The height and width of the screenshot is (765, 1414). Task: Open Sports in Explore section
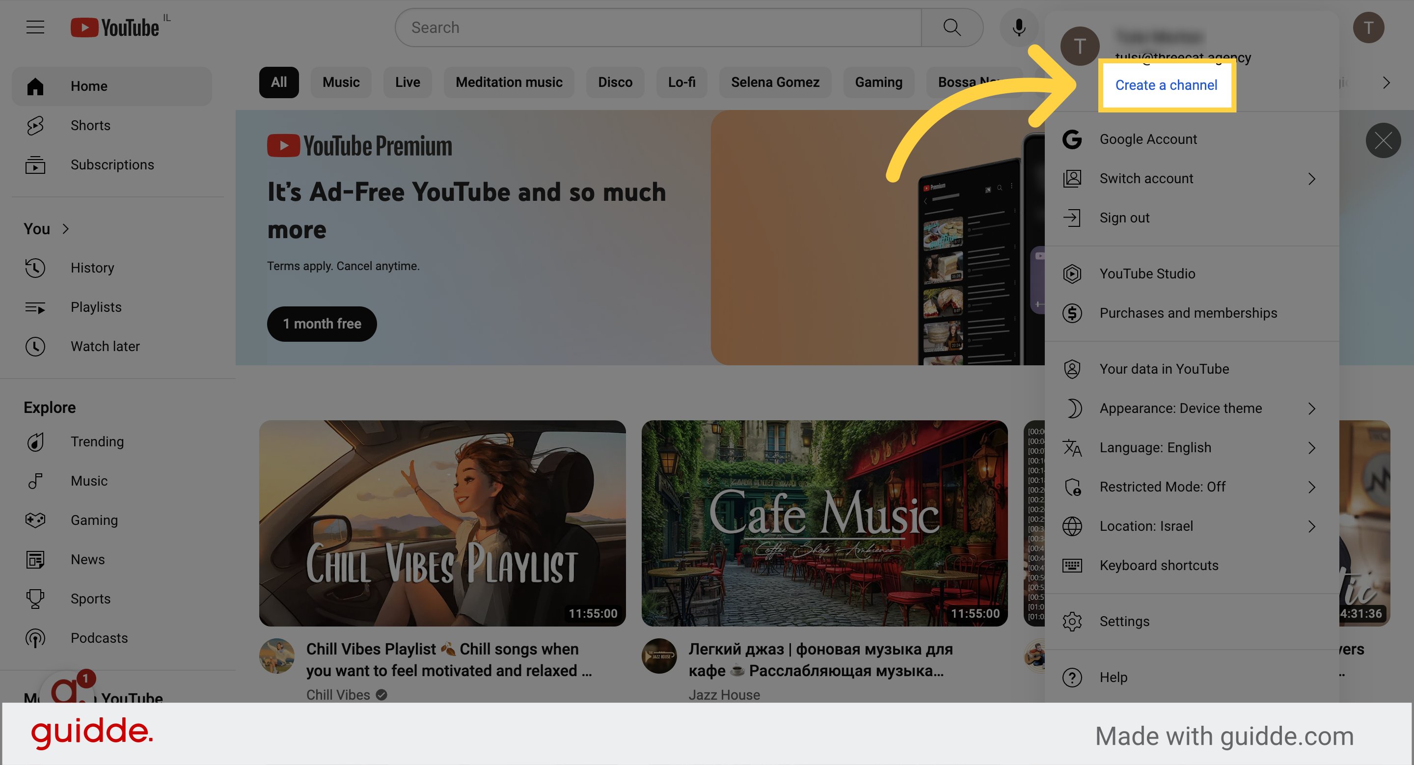tap(112, 599)
